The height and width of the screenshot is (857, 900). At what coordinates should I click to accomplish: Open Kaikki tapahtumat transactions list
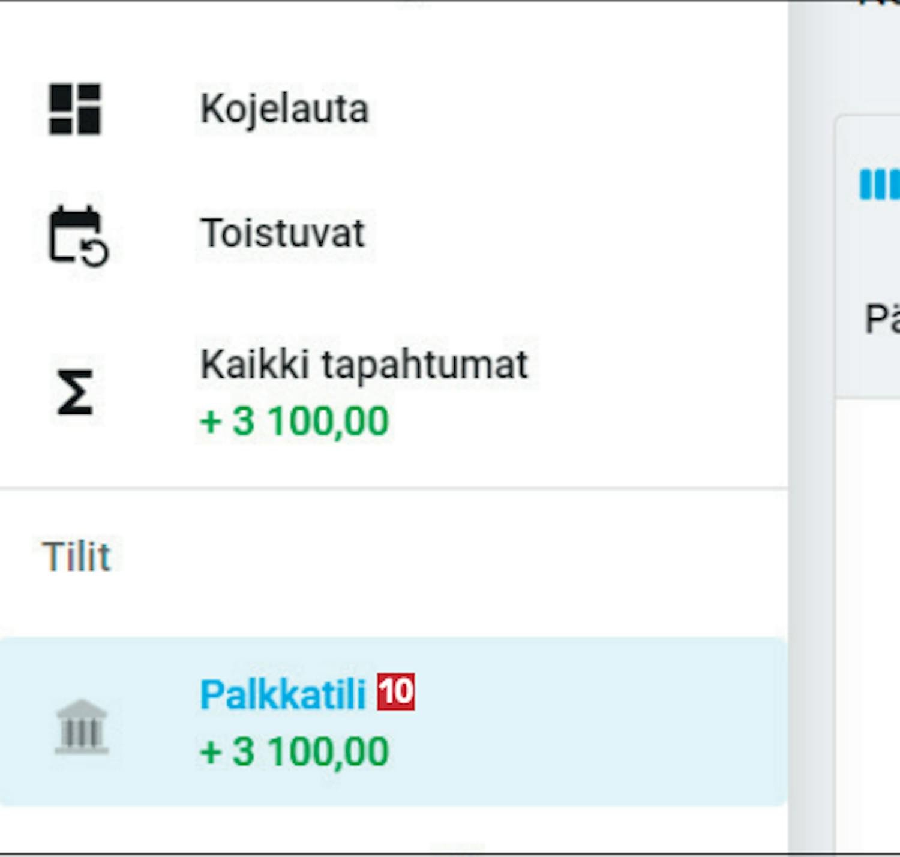(x=364, y=364)
